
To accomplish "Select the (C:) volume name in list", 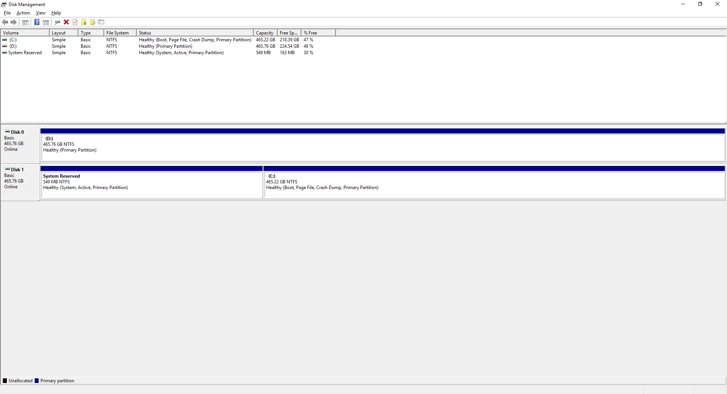I will [13, 40].
